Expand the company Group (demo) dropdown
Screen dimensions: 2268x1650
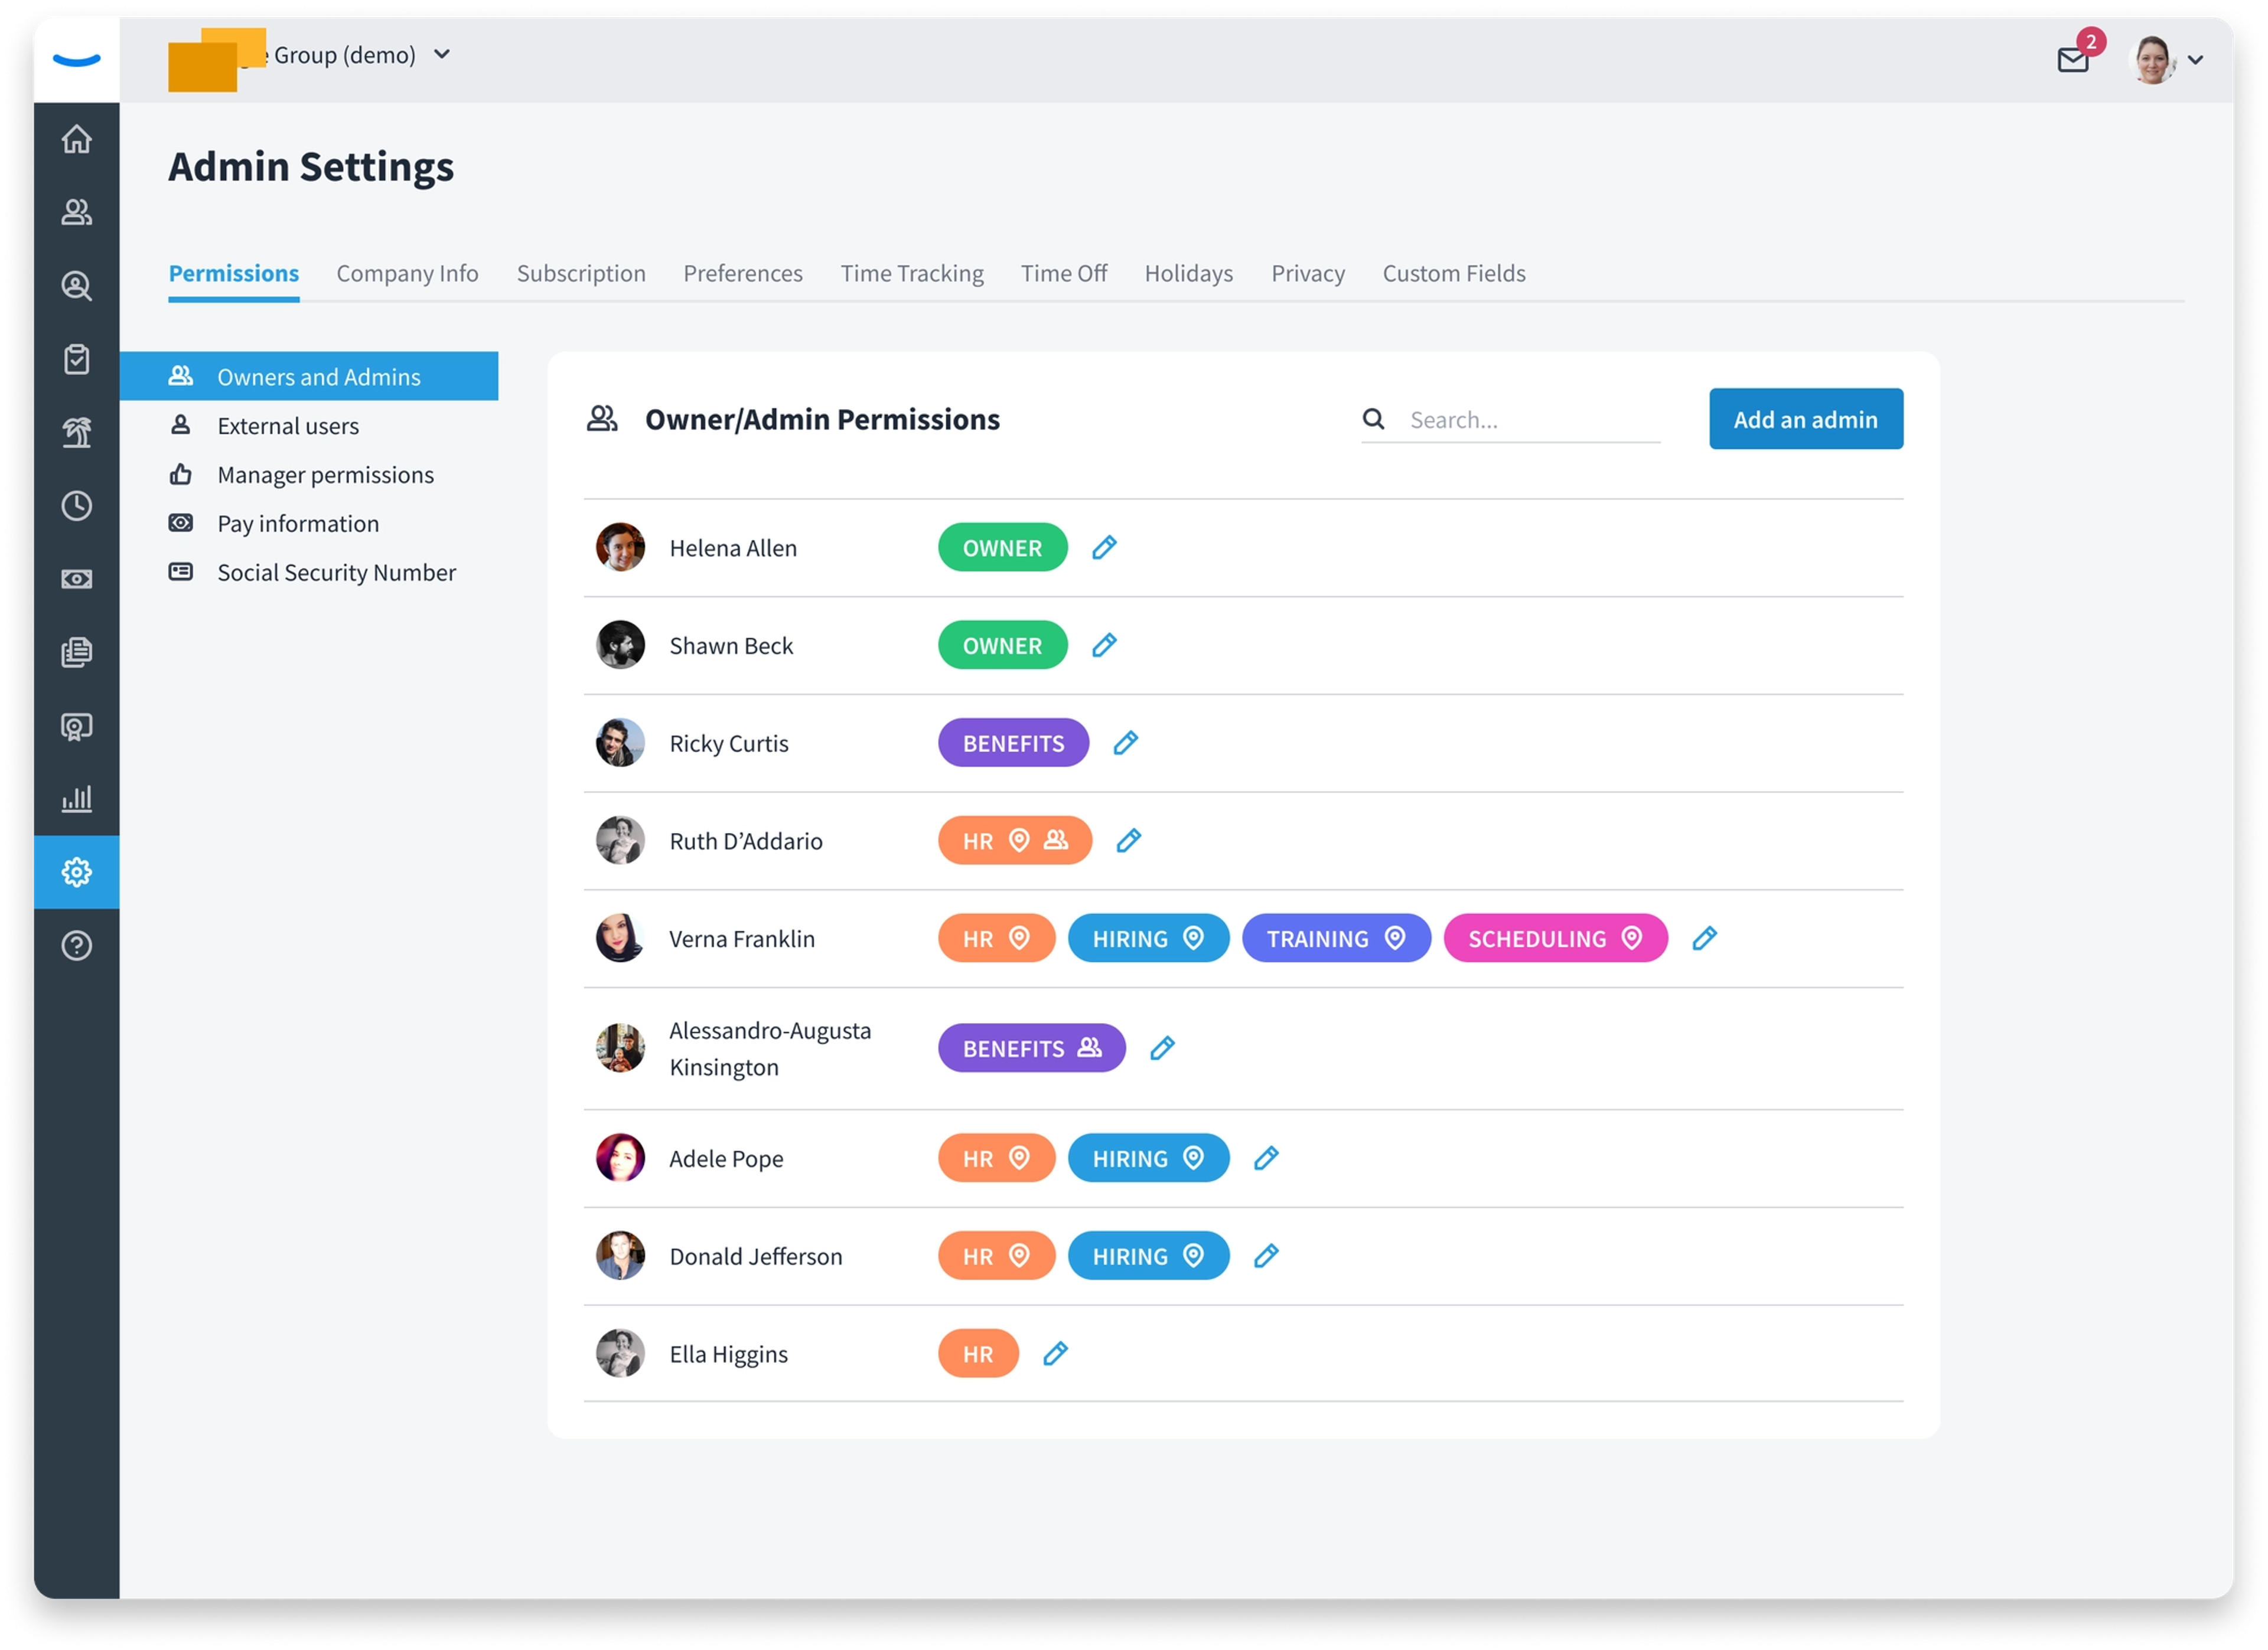pyautogui.click(x=442, y=55)
